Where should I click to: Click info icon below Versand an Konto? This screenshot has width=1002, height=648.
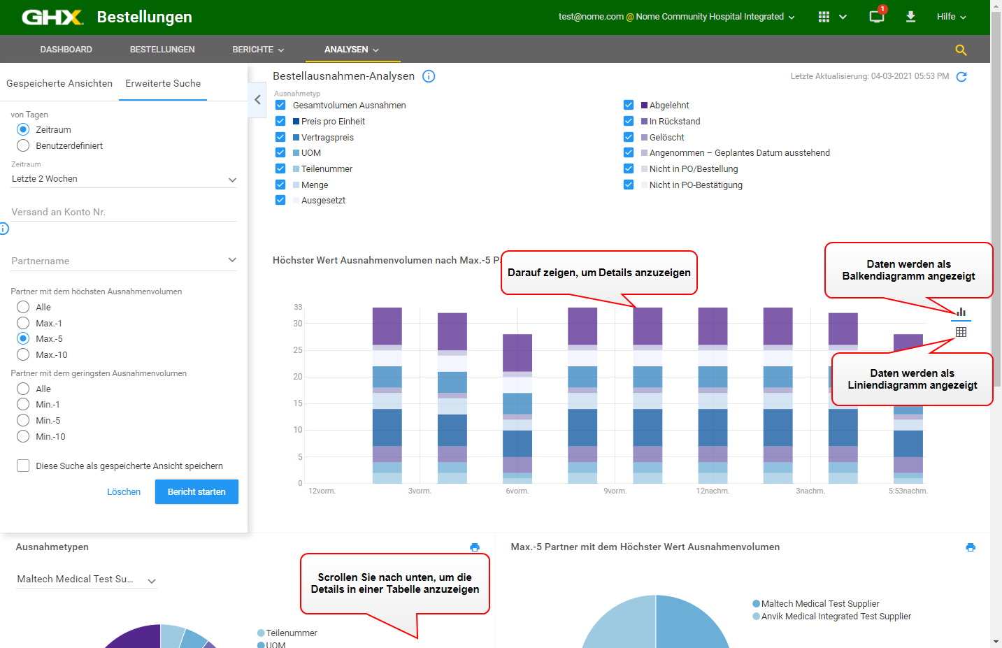pos(3,229)
